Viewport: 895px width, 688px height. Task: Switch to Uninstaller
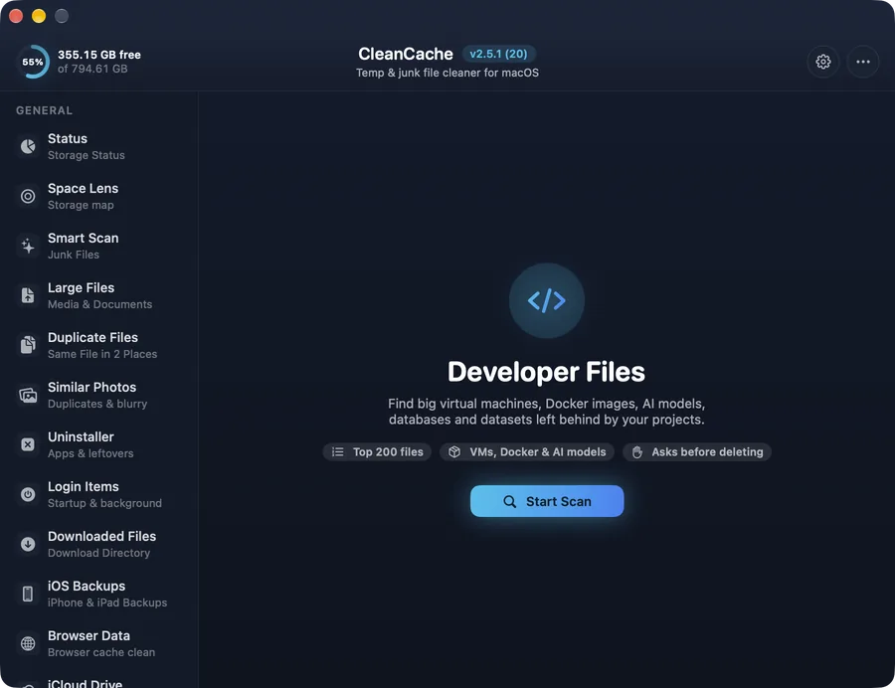click(98, 444)
